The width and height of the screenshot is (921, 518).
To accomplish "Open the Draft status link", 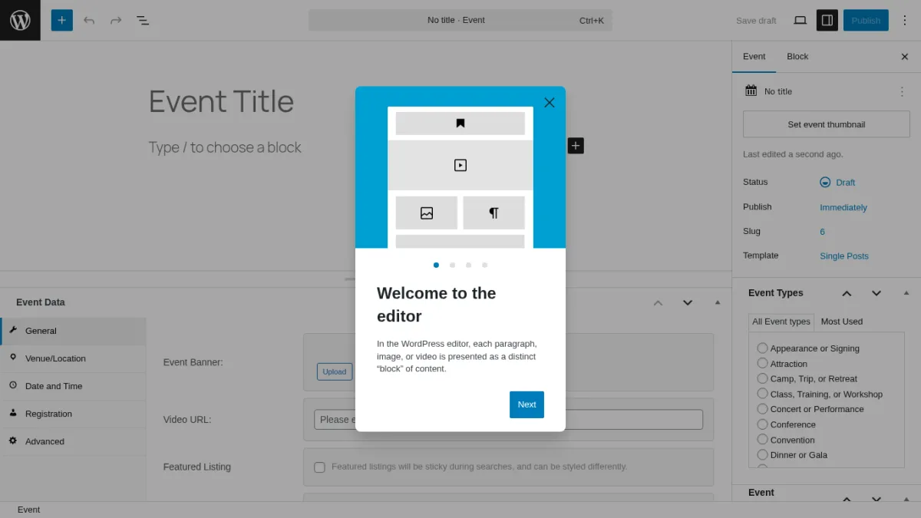I will point(845,183).
